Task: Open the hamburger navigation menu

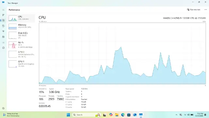Action: [3, 10]
